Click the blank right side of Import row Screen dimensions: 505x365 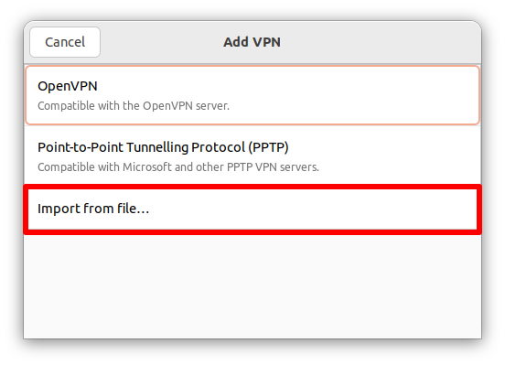(x=312, y=209)
